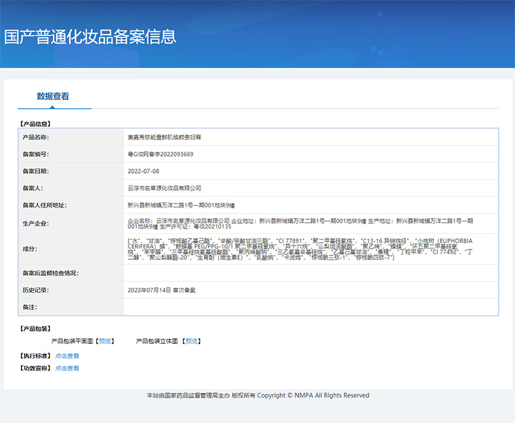Click the 【执行标准】 label
The image size is (515, 423).
tap(35, 356)
